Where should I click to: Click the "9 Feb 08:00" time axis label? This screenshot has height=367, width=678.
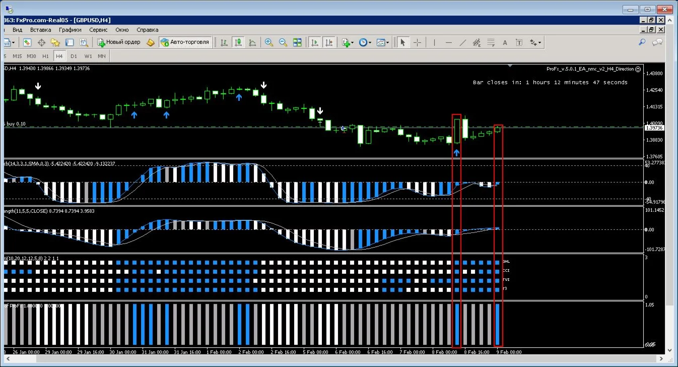click(x=509, y=352)
